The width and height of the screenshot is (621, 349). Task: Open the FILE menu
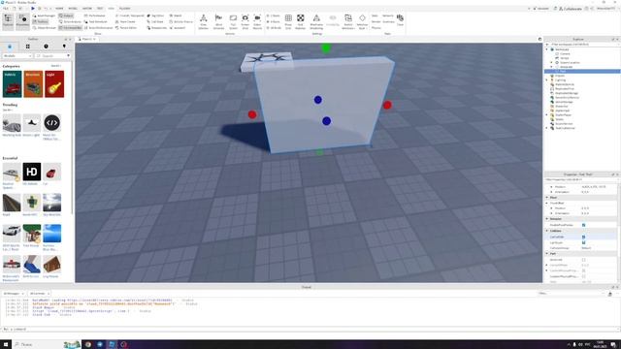point(6,9)
